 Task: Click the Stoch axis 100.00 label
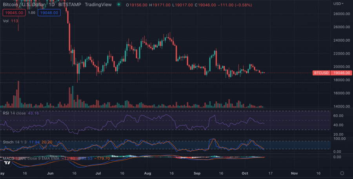(x=339, y=139)
